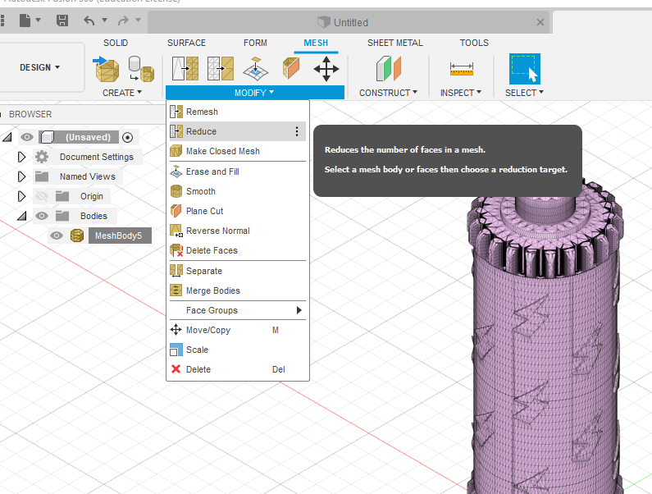Click the MeshBody5 mesh body icon
Viewport: 652px width, 494px height.
coord(77,236)
